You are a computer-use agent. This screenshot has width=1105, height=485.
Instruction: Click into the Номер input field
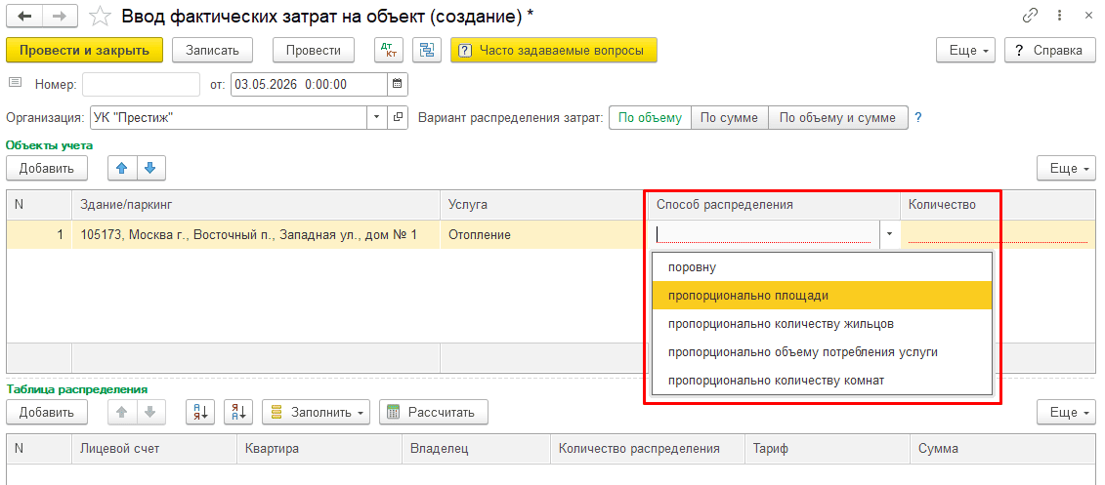141,84
